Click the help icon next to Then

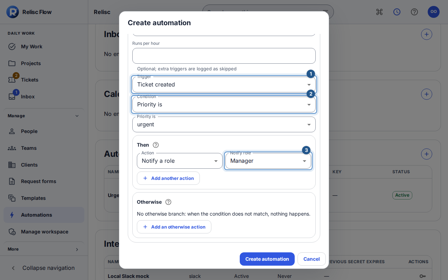click(156, 145)
